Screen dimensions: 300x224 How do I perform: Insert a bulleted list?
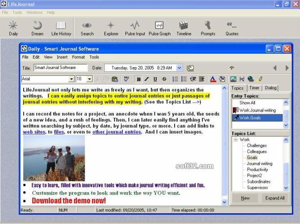tap(184, 79)
